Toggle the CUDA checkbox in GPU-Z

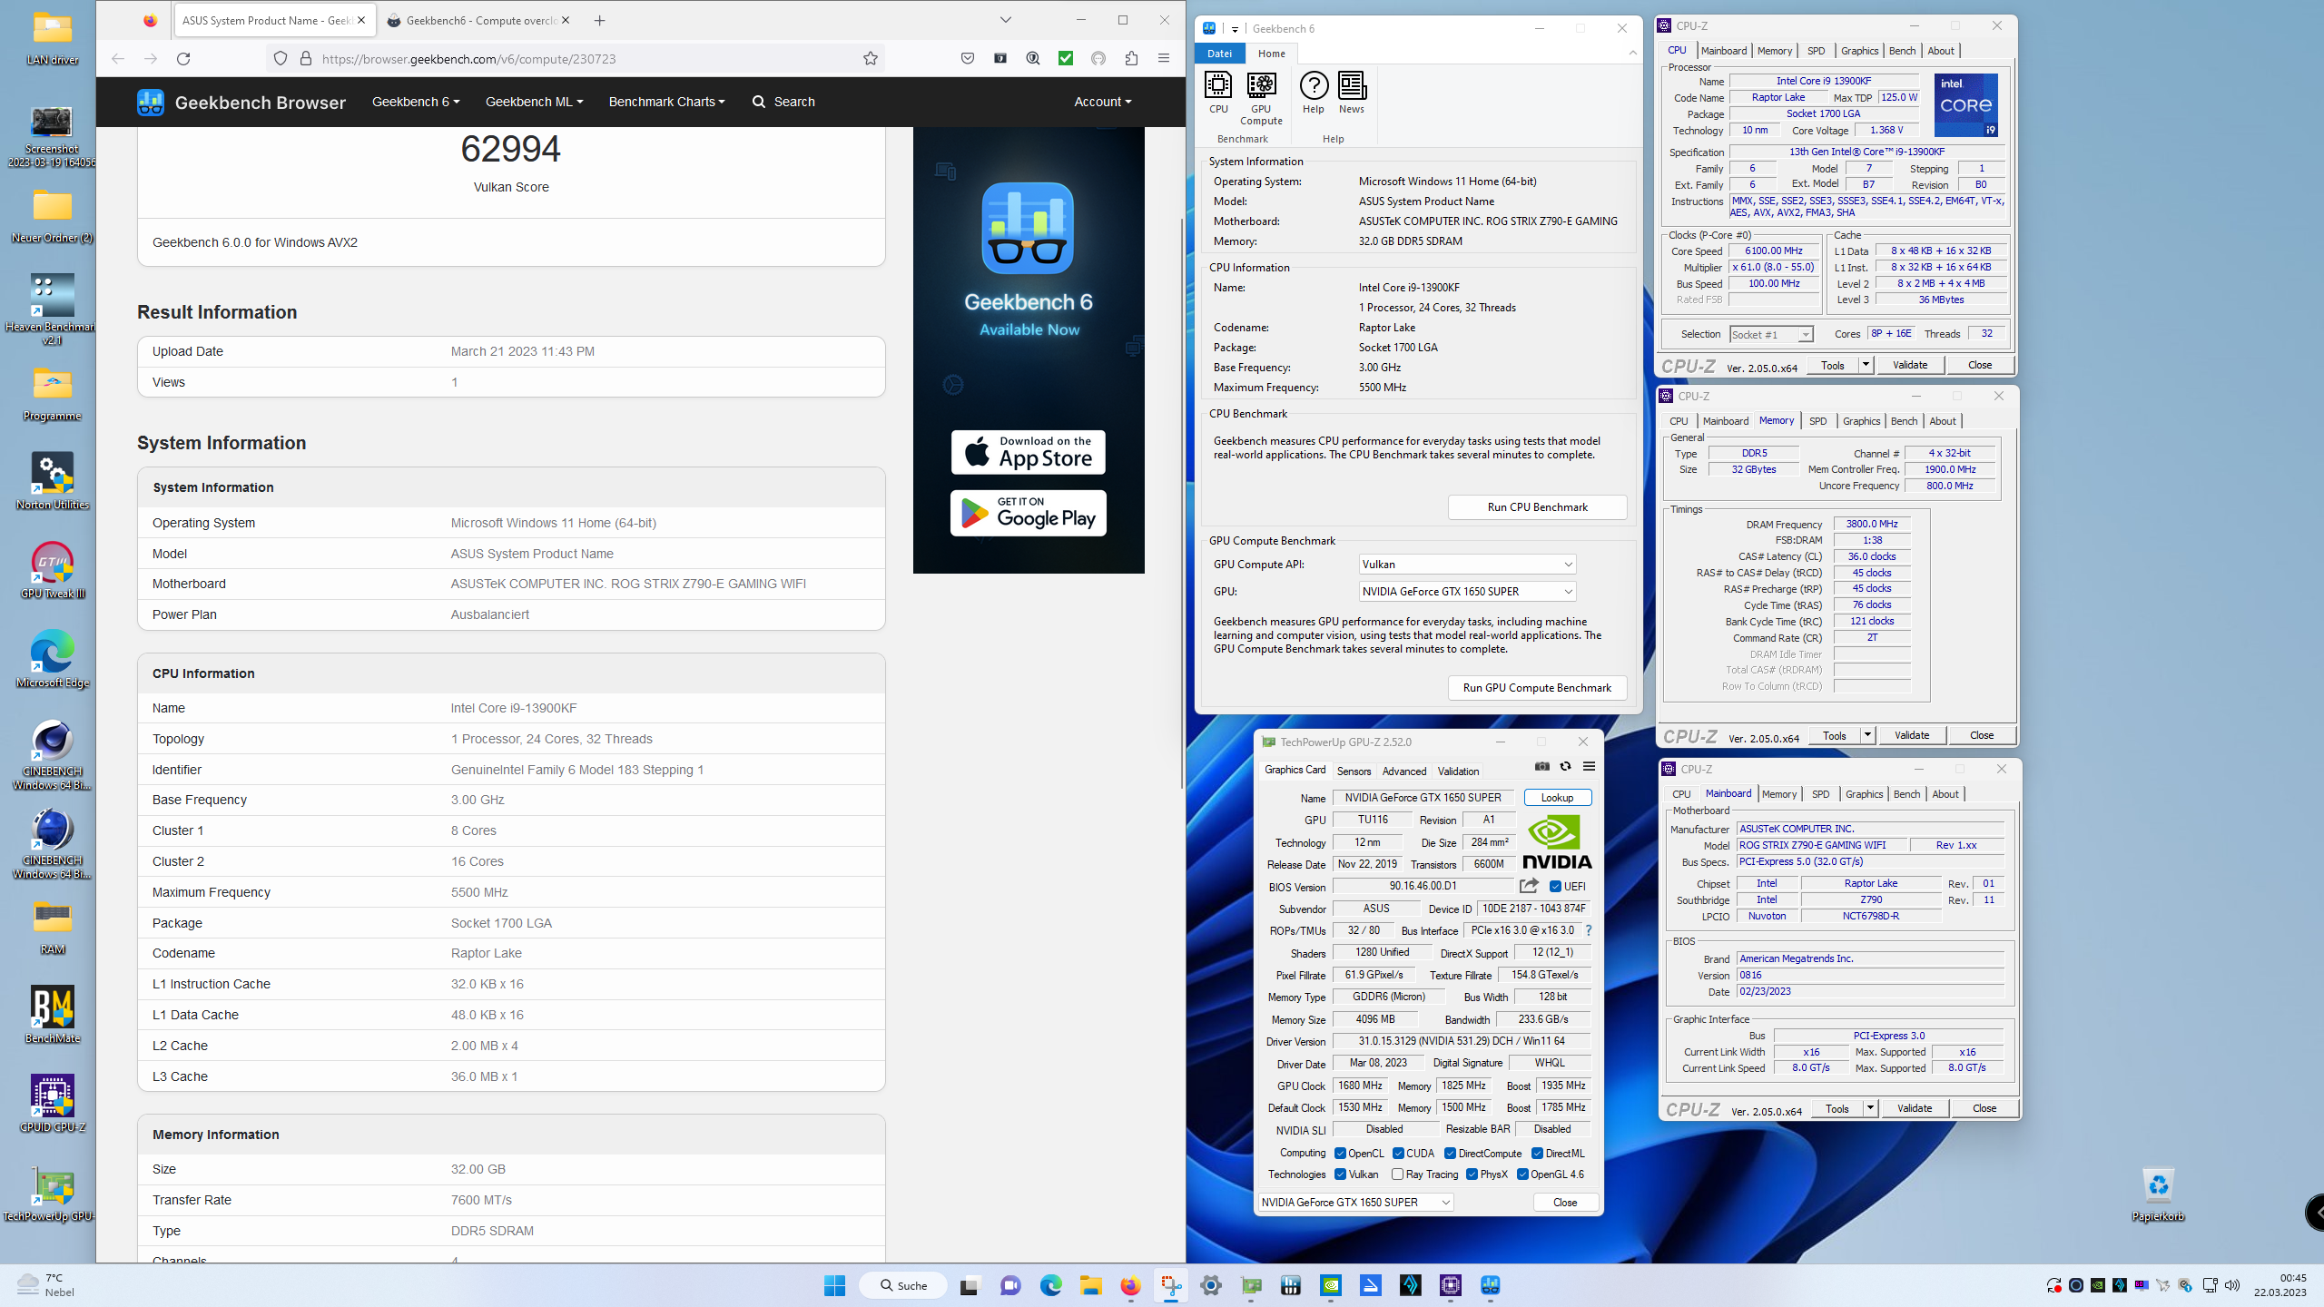[1398, 1154]
